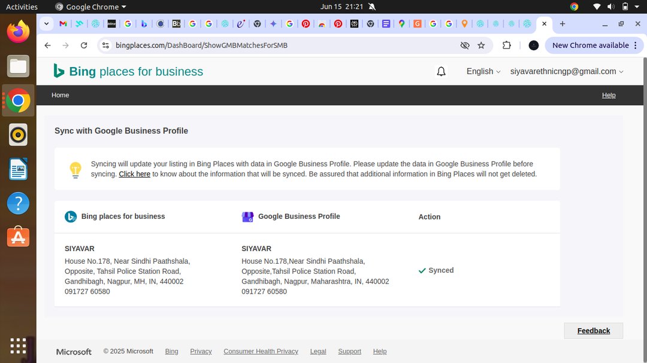Image resolution: width=647 pixels, height=363 pixels.
Task: Select Home in the navigation bar
Action: click(61, 95)
